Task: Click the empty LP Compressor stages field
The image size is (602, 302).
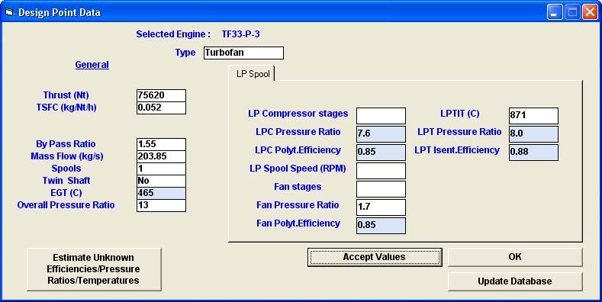Action: pyautogui.click(x=381, y=116)
